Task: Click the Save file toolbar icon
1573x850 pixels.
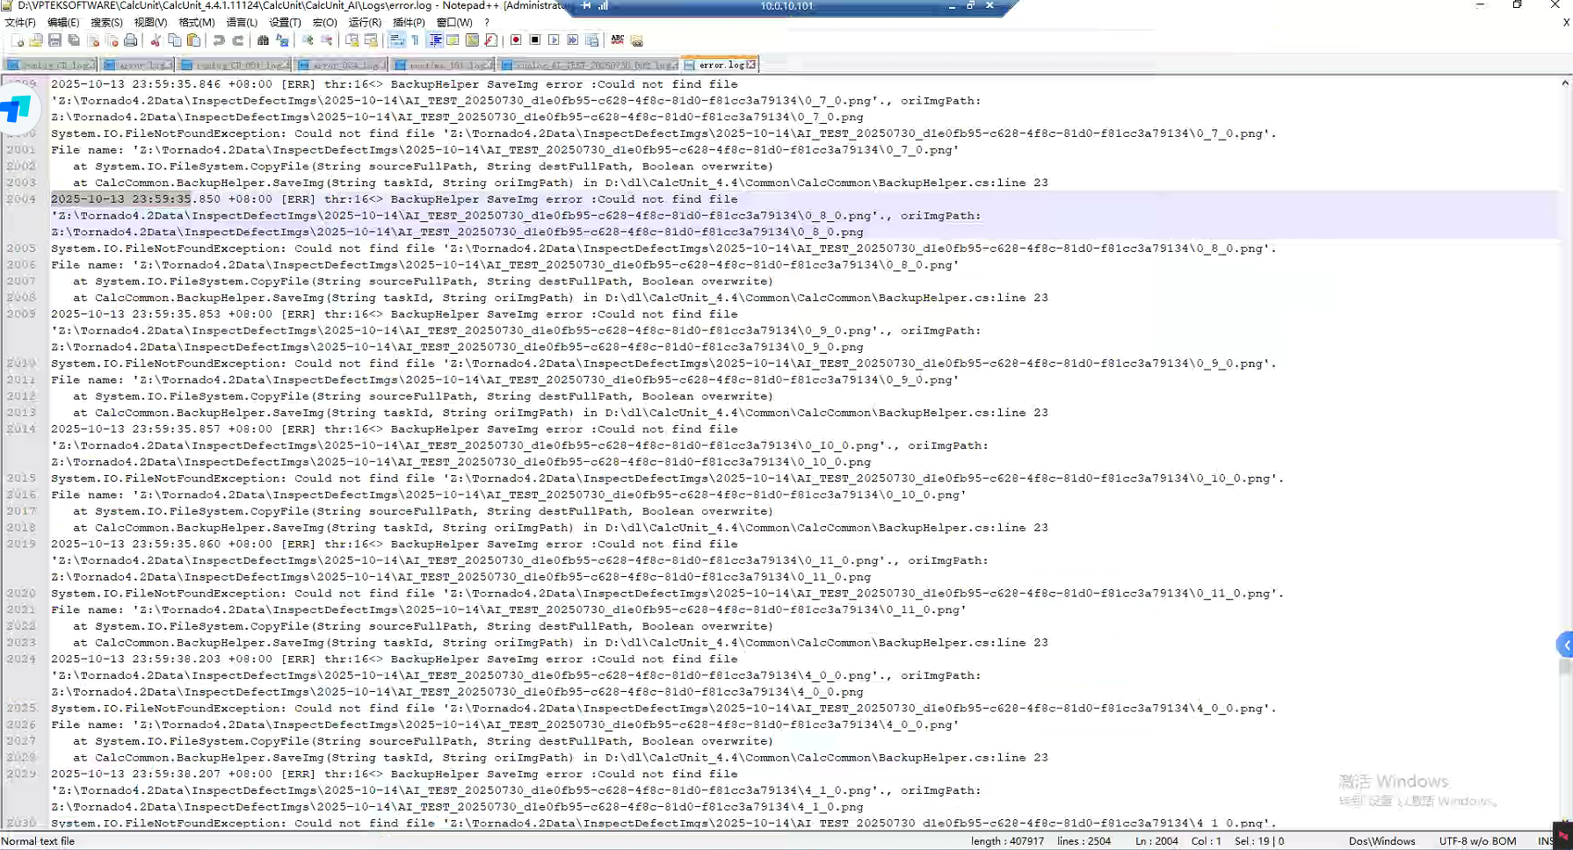Action: [54, 40]
